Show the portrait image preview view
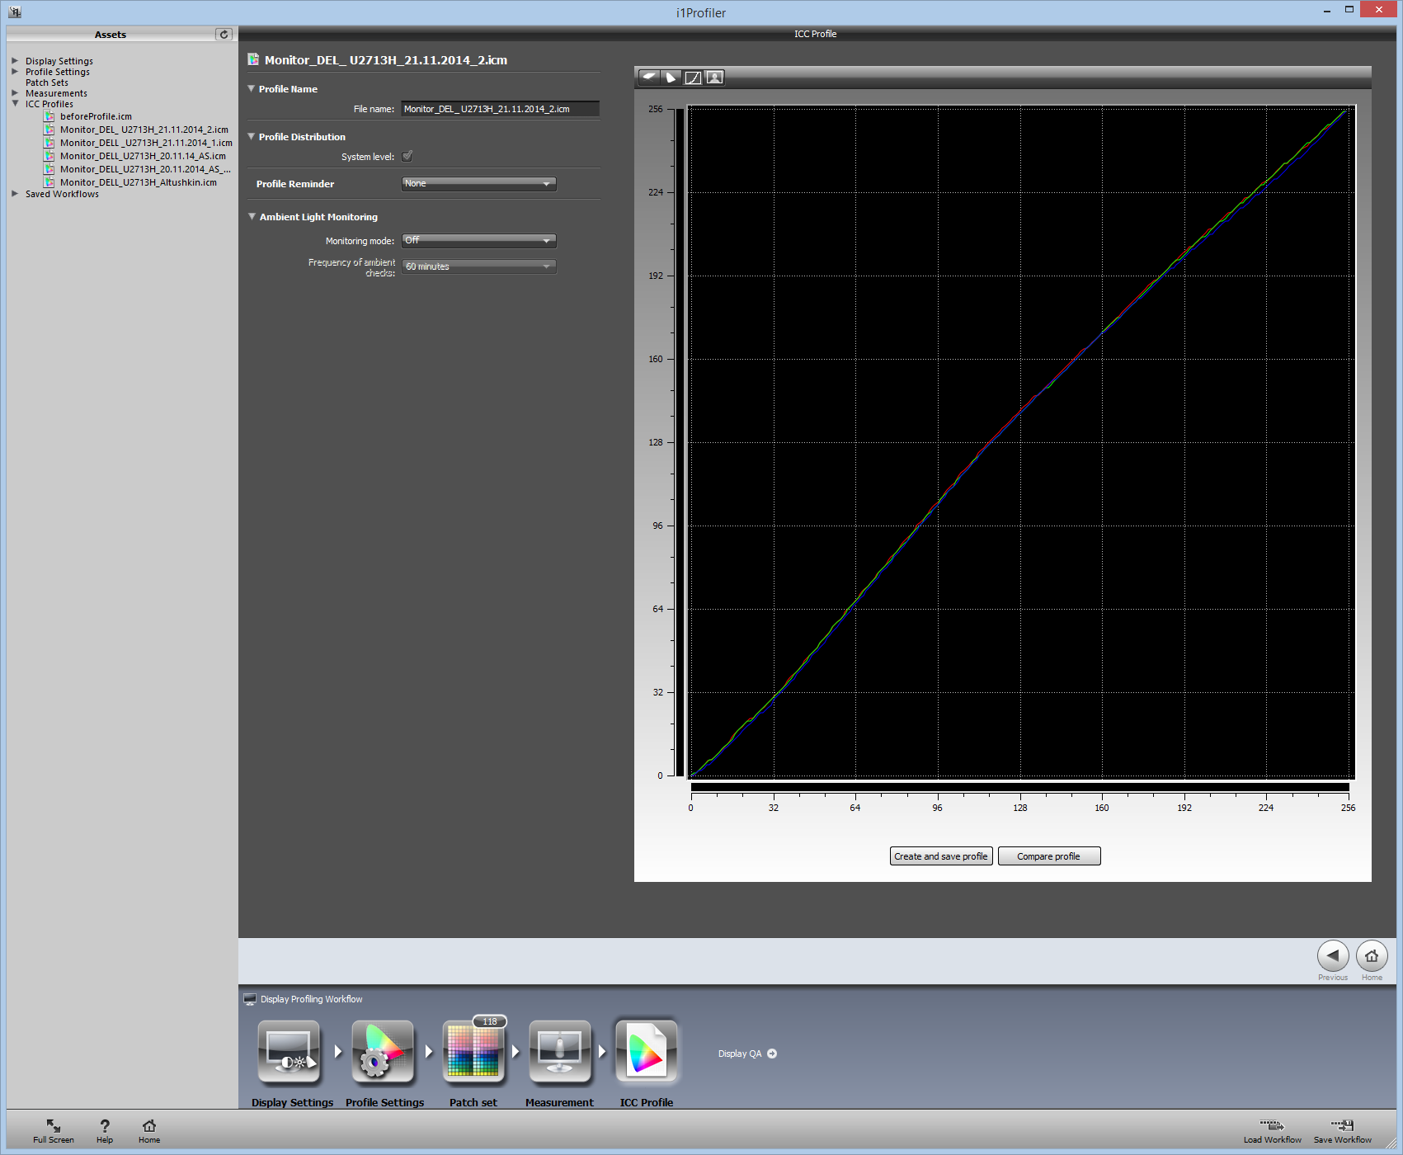Screen dimensions: 1403x1155 (714, 78)
